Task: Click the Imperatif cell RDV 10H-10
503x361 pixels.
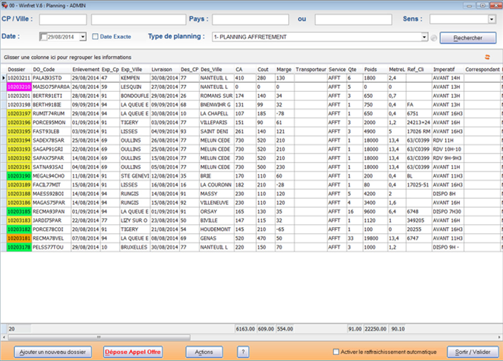Action: [x=448, y=149]
